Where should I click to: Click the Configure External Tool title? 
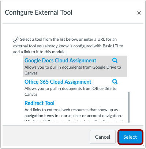(x=38, y=12)
